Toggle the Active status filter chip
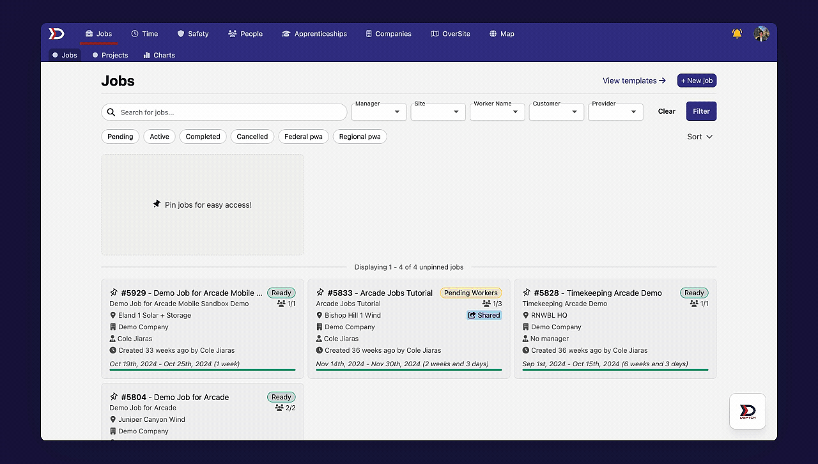The image size is (818, 464). click(x=159, y=137)
